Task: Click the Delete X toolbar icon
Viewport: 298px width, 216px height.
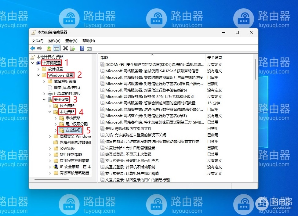Action: click(x=66, y=49)
